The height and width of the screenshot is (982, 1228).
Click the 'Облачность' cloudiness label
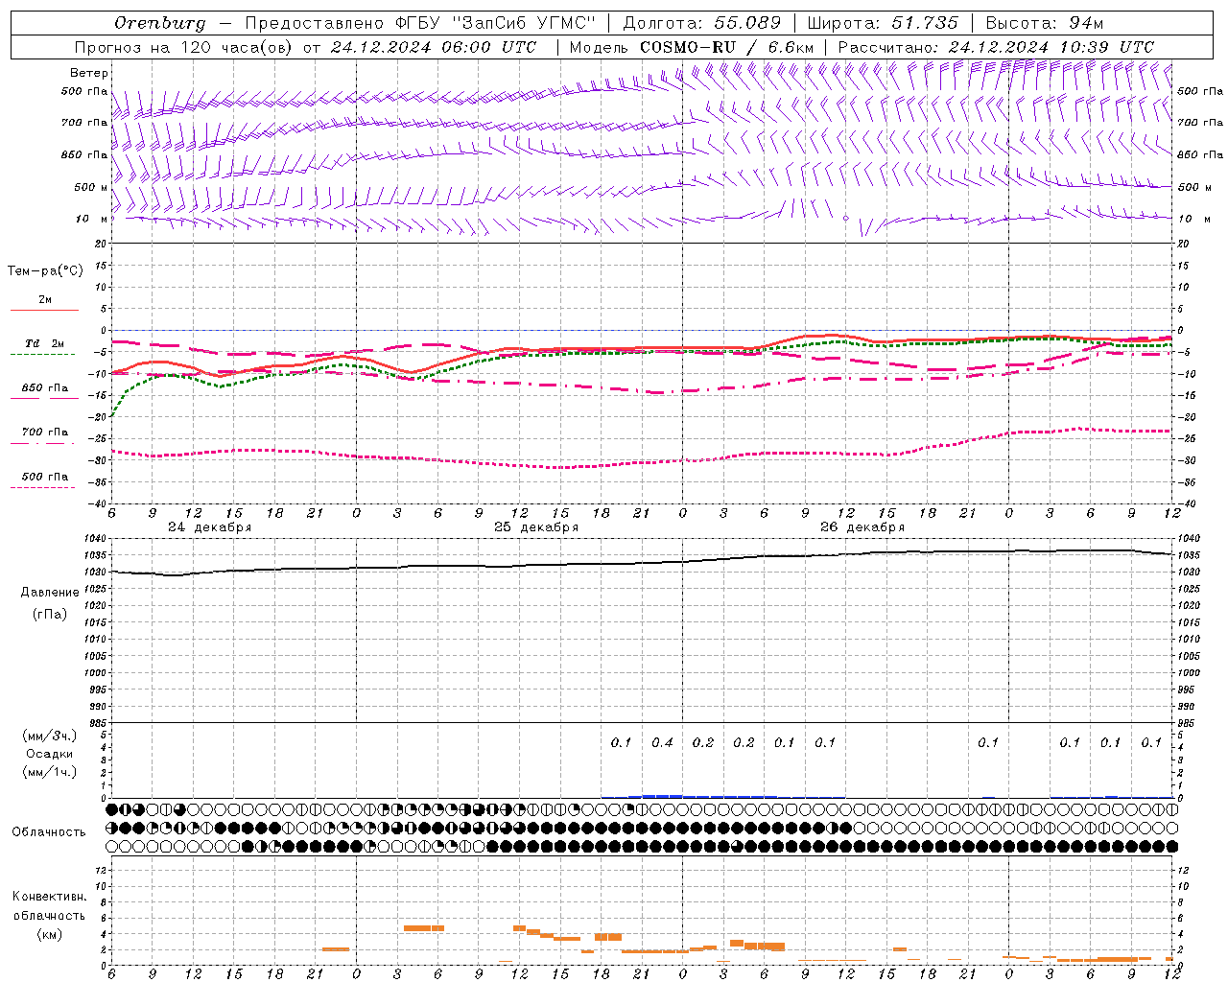click(x=49, y=832)
